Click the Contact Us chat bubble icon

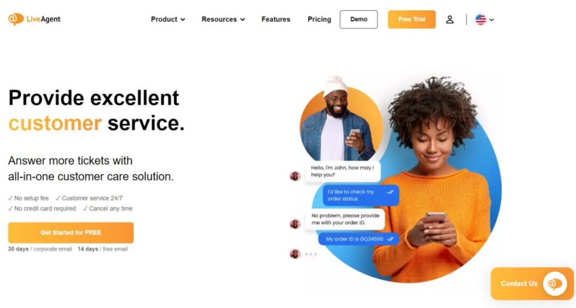555,284
